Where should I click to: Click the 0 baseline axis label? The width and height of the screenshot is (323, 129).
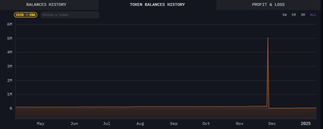[x=11, y=108]
